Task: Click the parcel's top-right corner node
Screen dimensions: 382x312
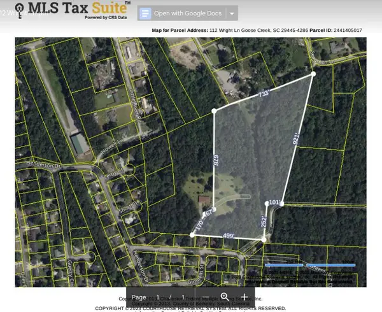Action: pyautogui.click(x=313, y=74)
